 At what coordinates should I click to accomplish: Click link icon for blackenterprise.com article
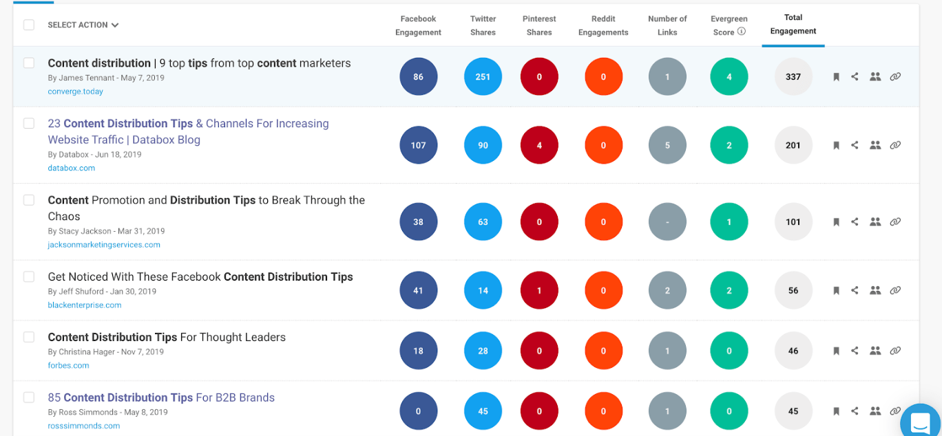(895, 290)
